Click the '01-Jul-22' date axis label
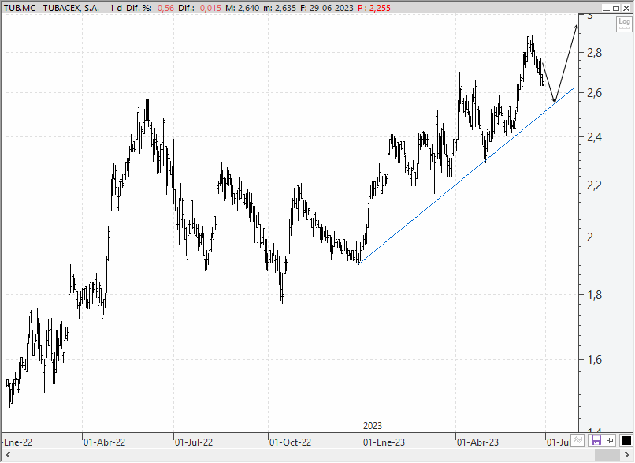 (x=194, y=442)
